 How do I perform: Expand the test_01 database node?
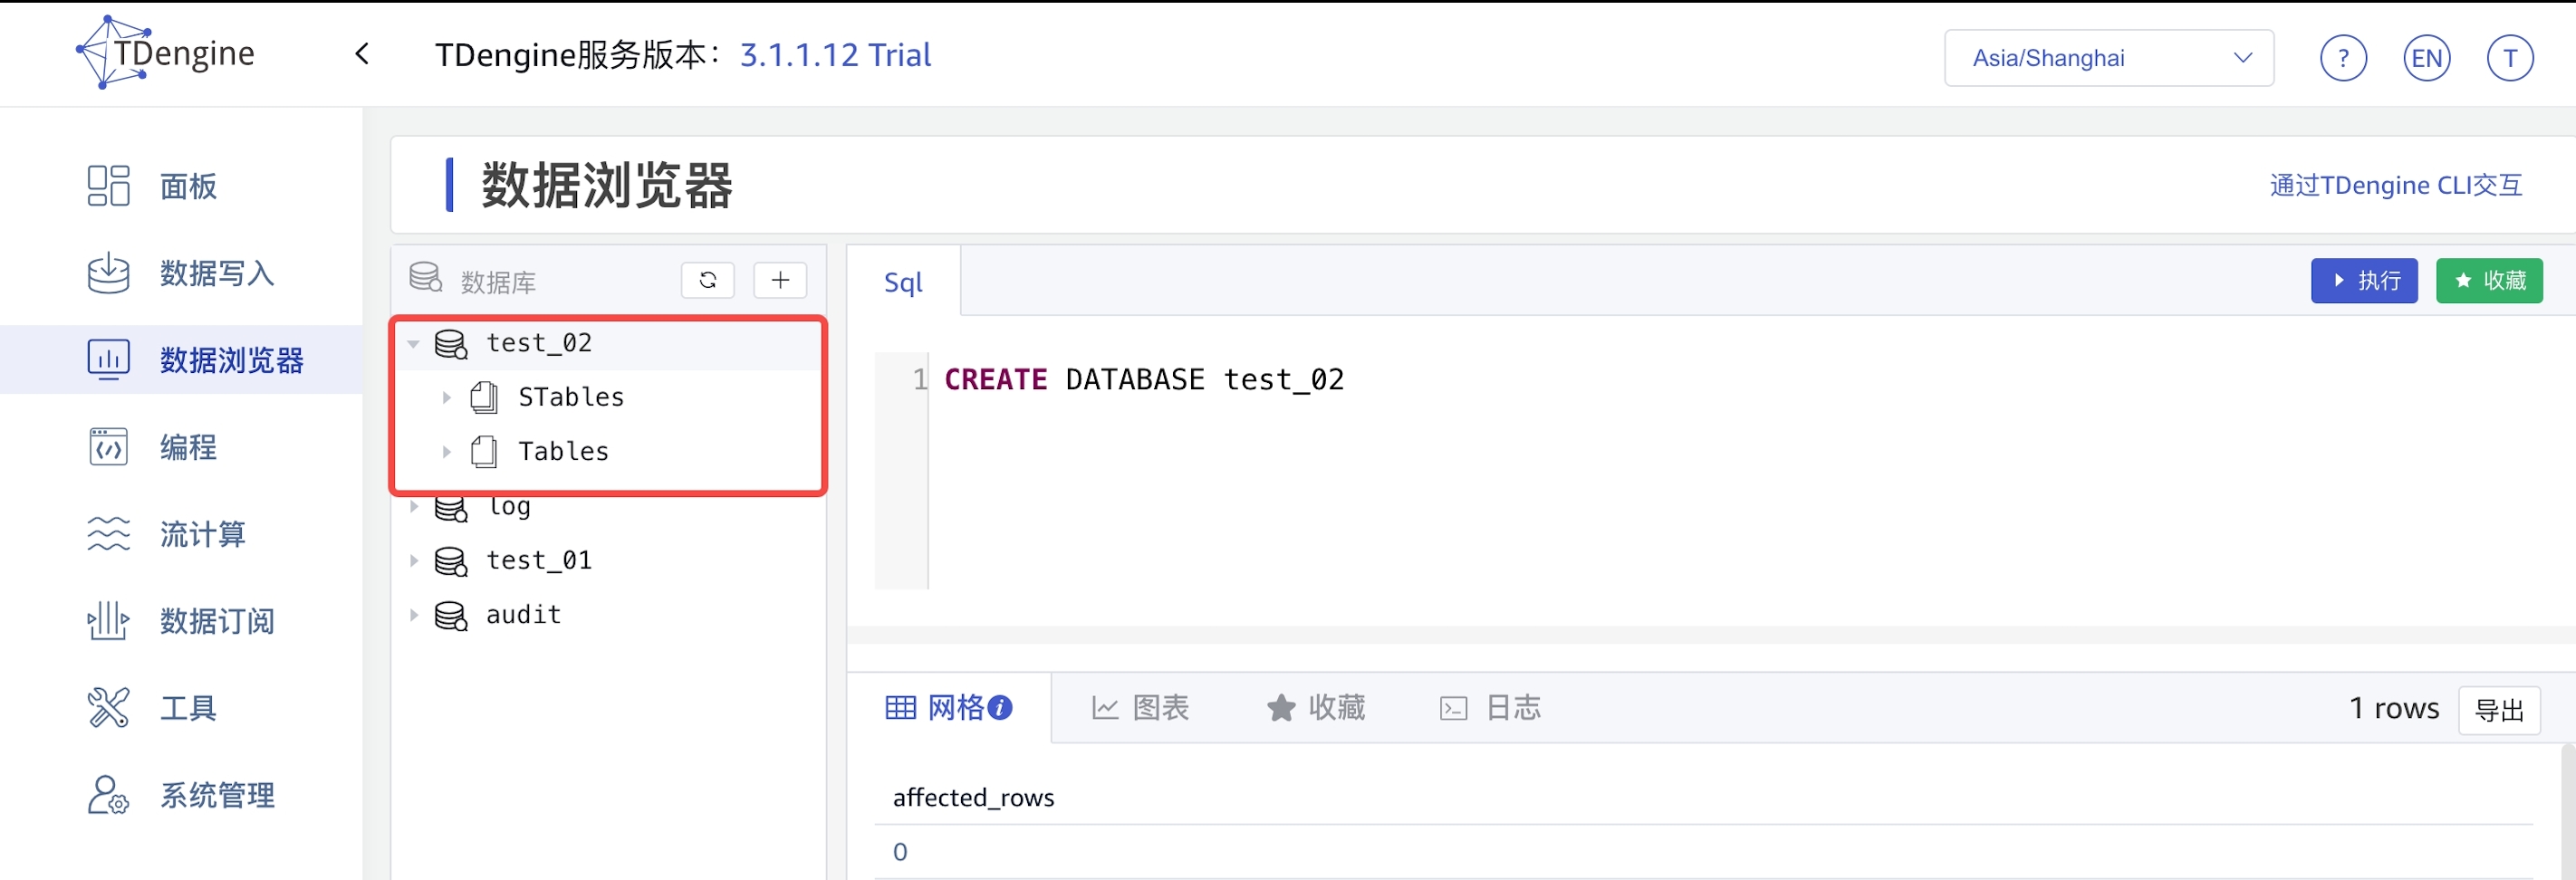pyautogui.click(x=413, y=561)
